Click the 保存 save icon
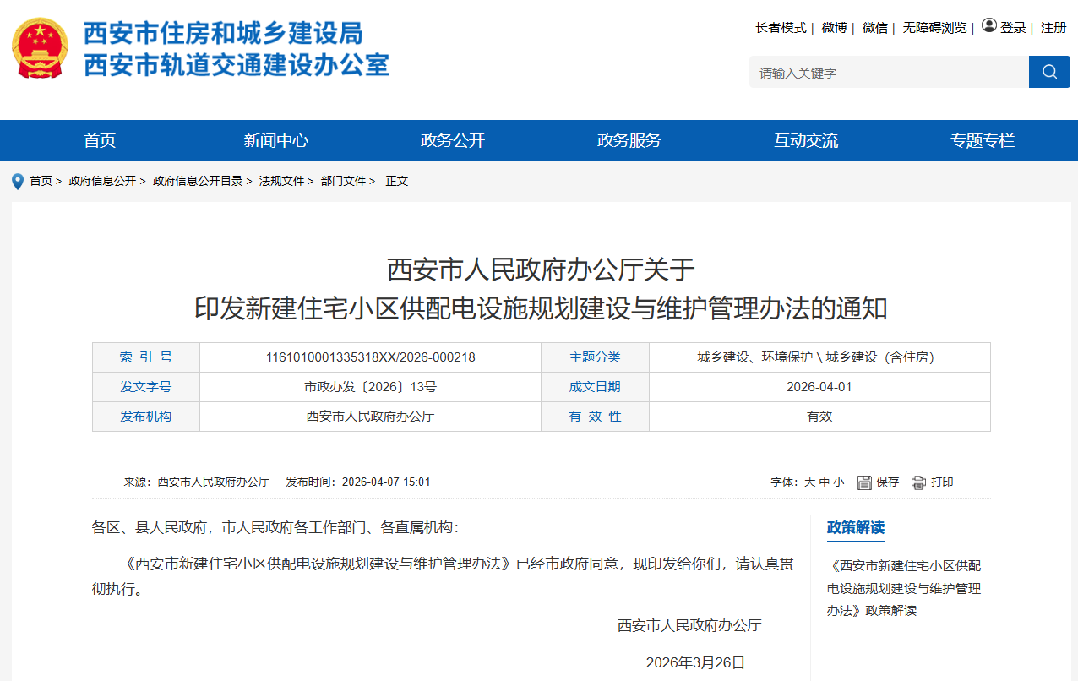 click(864, 482)
